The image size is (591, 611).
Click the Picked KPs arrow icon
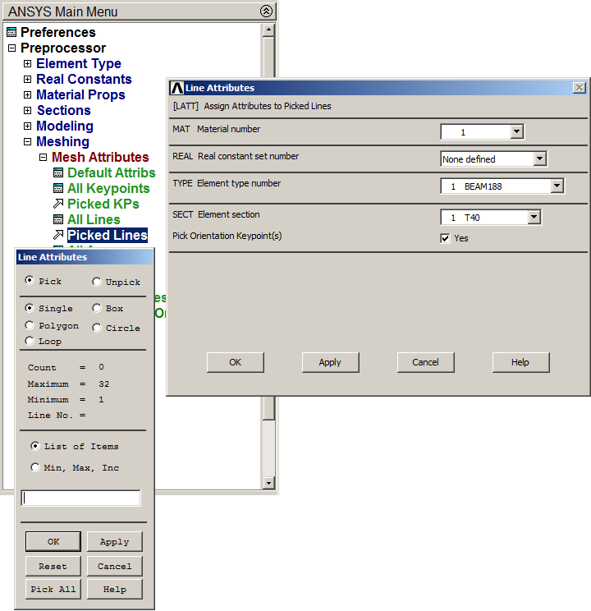tap(58, 204)
